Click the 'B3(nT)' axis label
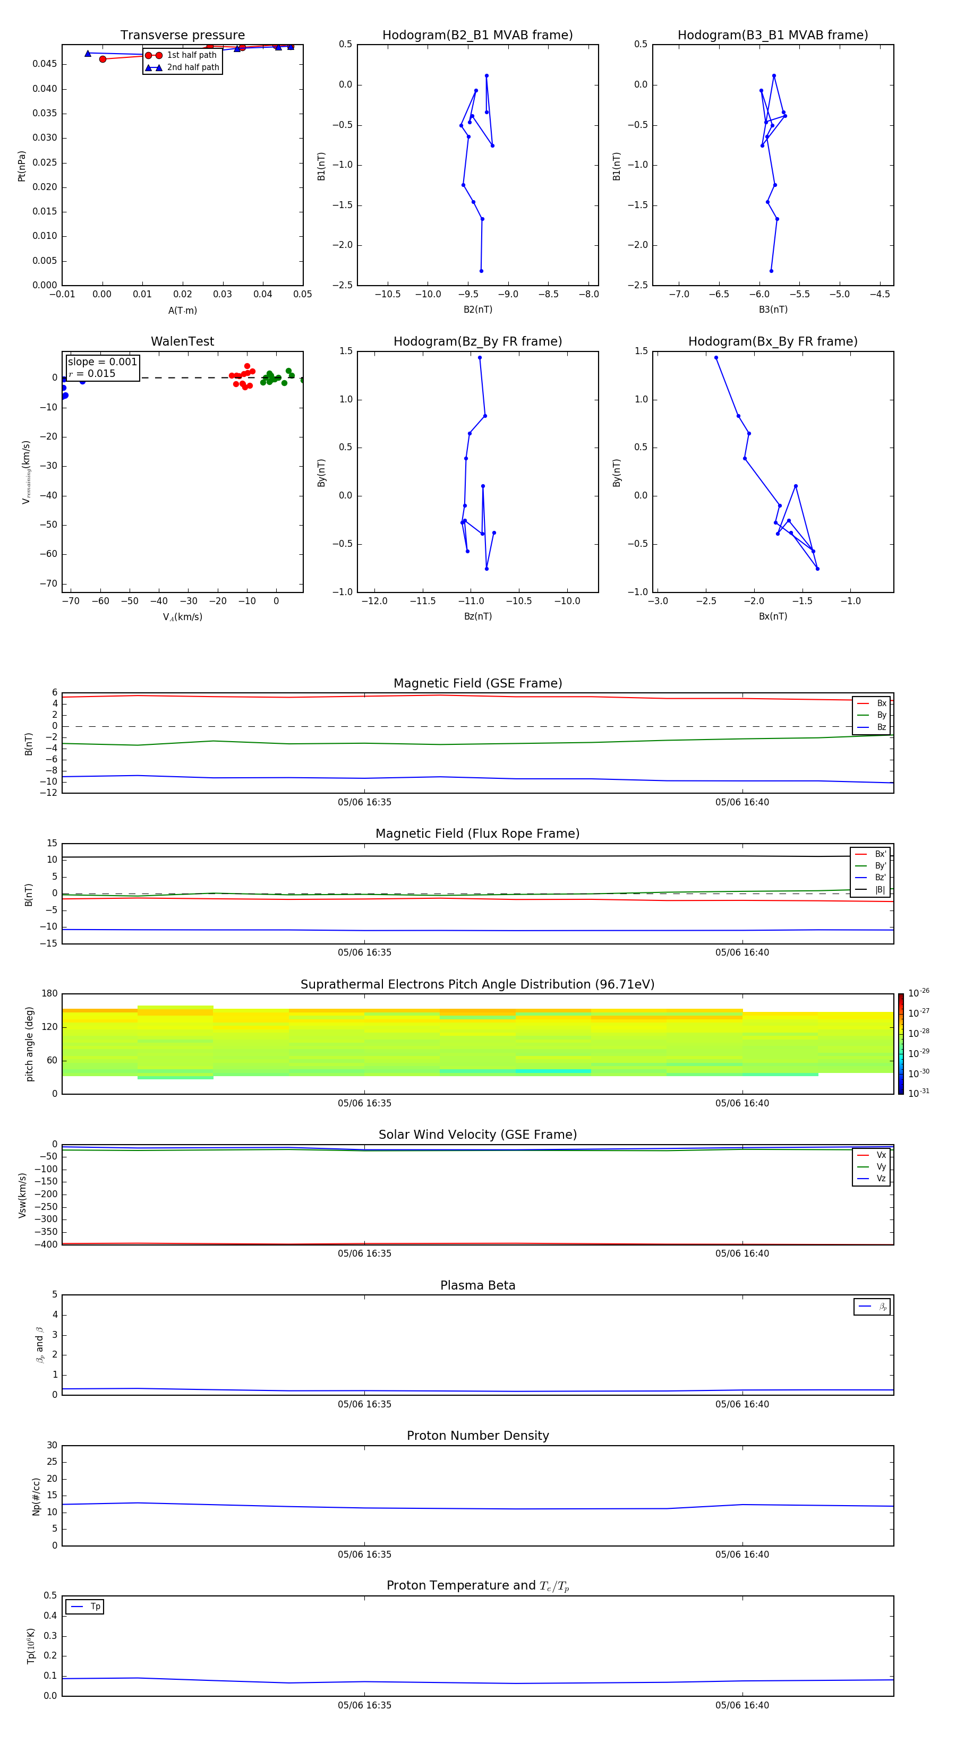This screenshot has width=956, height=1752. click(x=773, y=310)
